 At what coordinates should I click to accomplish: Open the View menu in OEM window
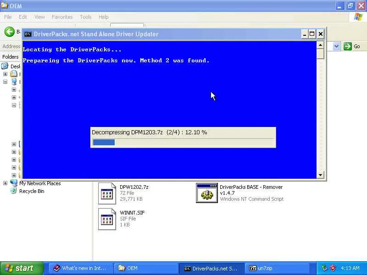(39, 17)
